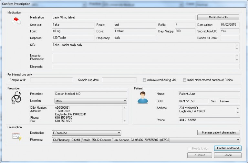Click the patient avatar icon

(142, 97)
